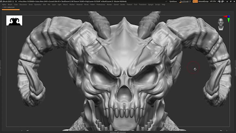
Task: Open the Stroke menu
Action: (x=123, y=5)
